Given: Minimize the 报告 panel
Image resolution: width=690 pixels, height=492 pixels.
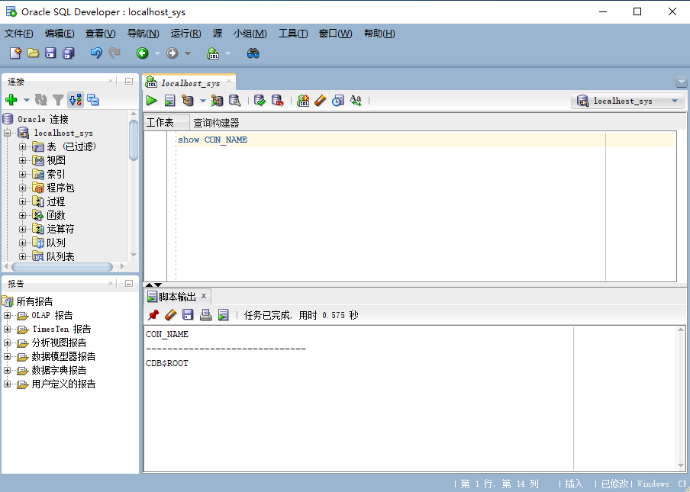Looking at the screenshot, I should coord(128,284).
